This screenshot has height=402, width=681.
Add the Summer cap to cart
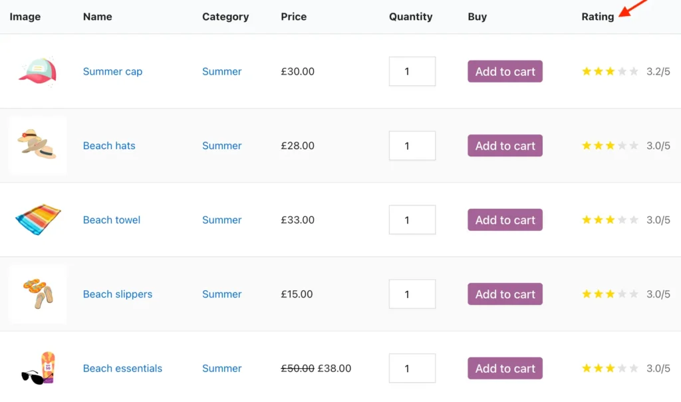(x=505, y=71)
